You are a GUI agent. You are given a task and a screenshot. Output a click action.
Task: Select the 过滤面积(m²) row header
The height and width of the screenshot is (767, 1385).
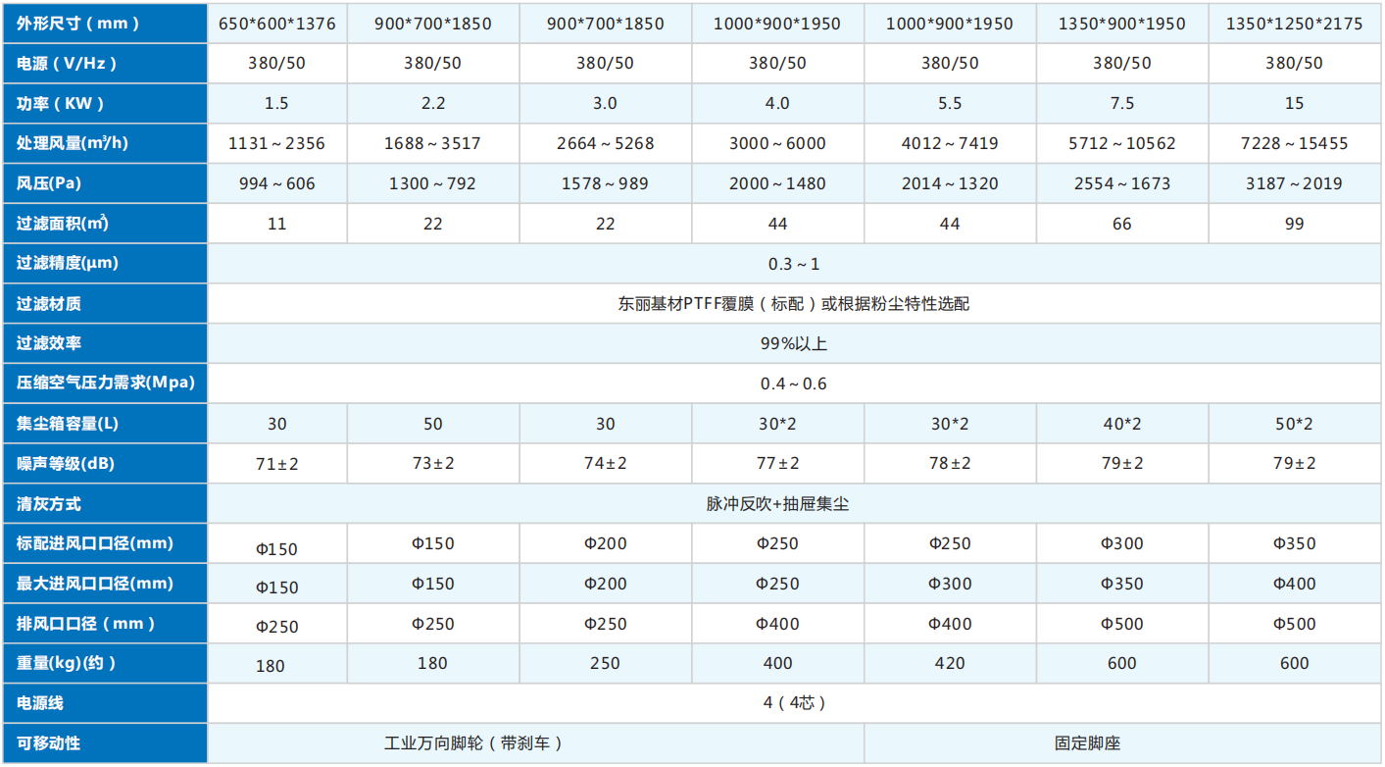click(x=104, y=224)
